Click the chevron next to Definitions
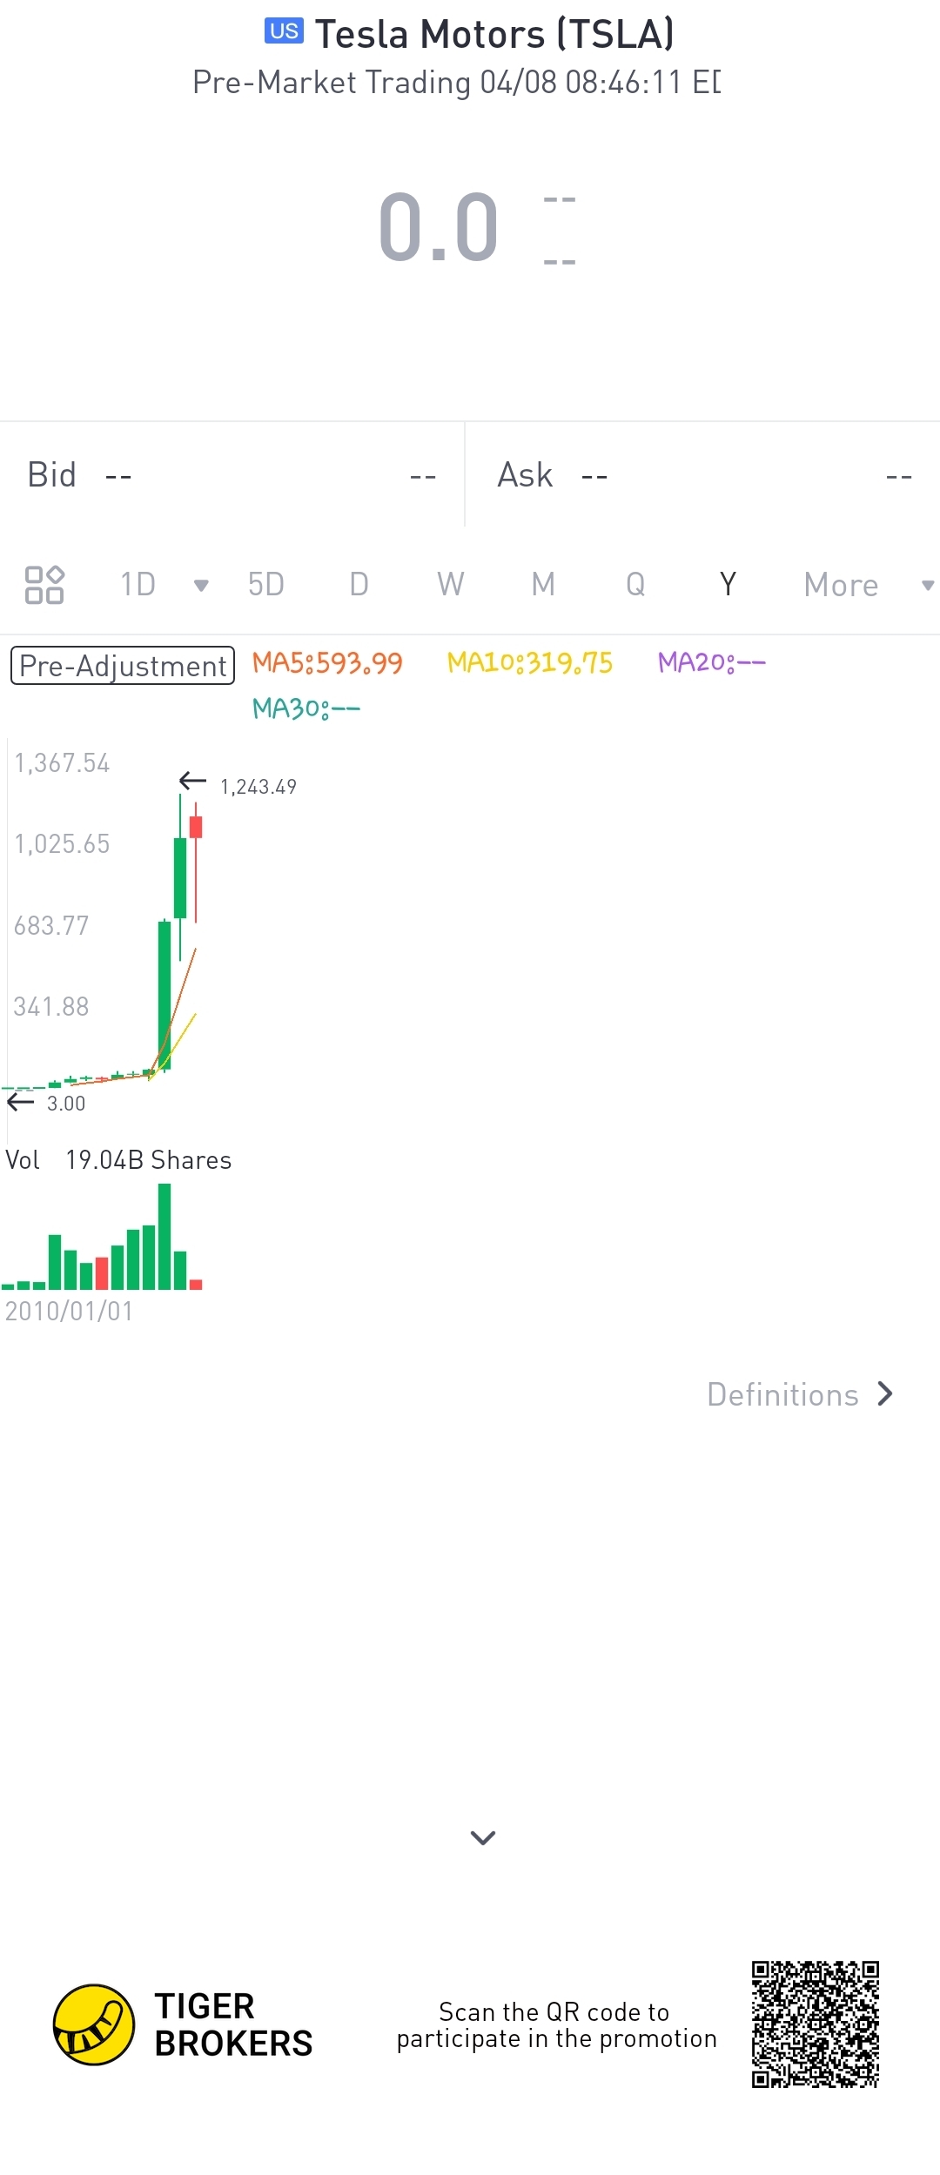The image size is (940, 2175). pyautogui.click(x=885, y=1393)
